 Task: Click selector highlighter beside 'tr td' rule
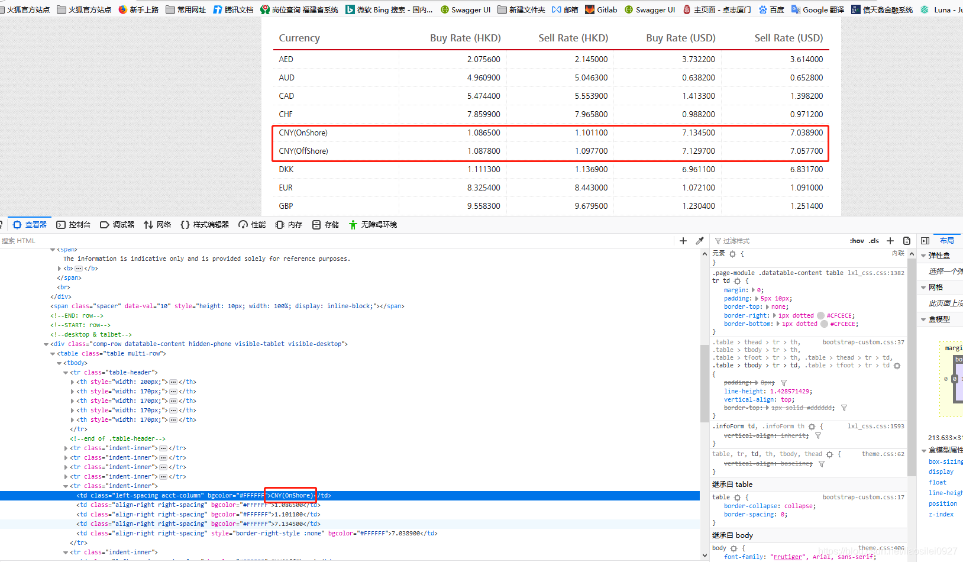[x=737, y=281]
